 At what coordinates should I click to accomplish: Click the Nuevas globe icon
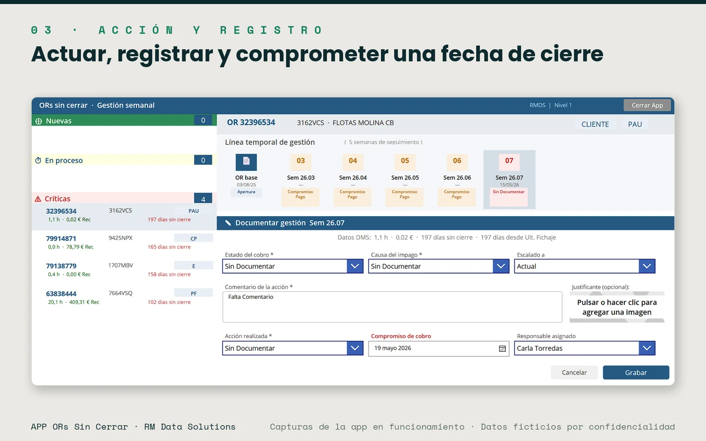pos(39,121)
